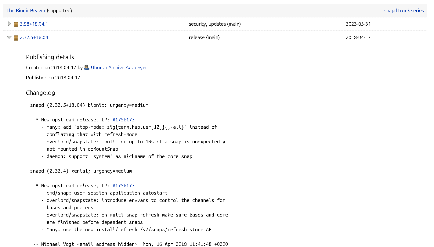The width and height of the screenshot is (434, 247).
Task: Expand the 2.58+18.04.1 publication row
Action: (x=9, y=24)
